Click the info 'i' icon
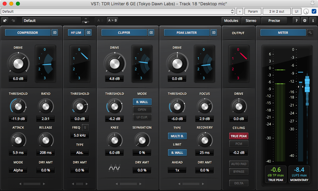318x191 pixels. click(x=313, y=21)
